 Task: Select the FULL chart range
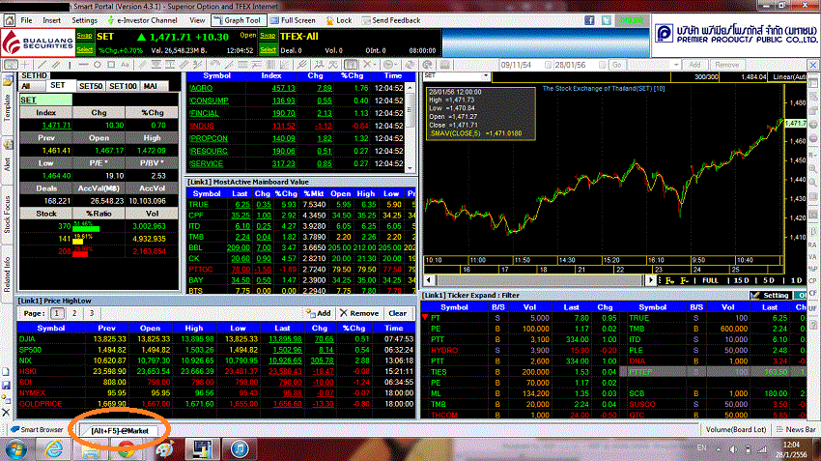pos(710,281)
